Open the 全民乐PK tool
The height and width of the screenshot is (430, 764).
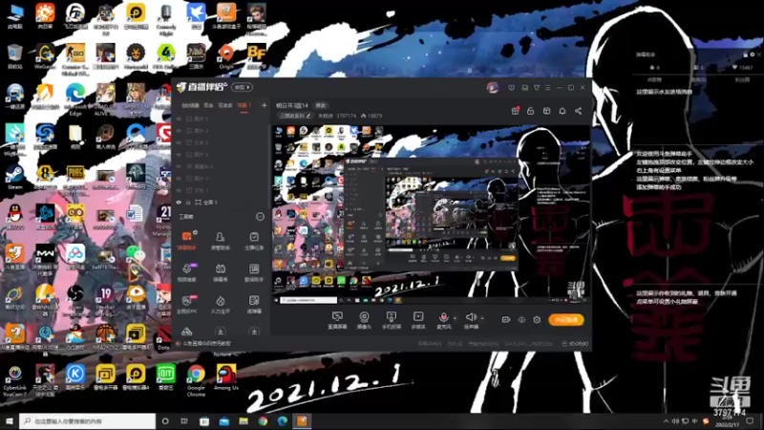click(186, 304)
